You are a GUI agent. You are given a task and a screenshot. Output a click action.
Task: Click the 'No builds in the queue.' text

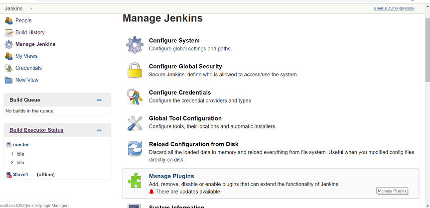point(30,111)
